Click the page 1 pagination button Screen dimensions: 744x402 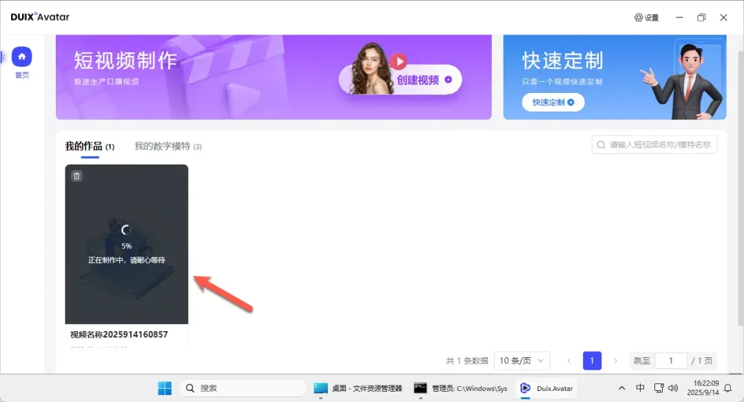592,361
